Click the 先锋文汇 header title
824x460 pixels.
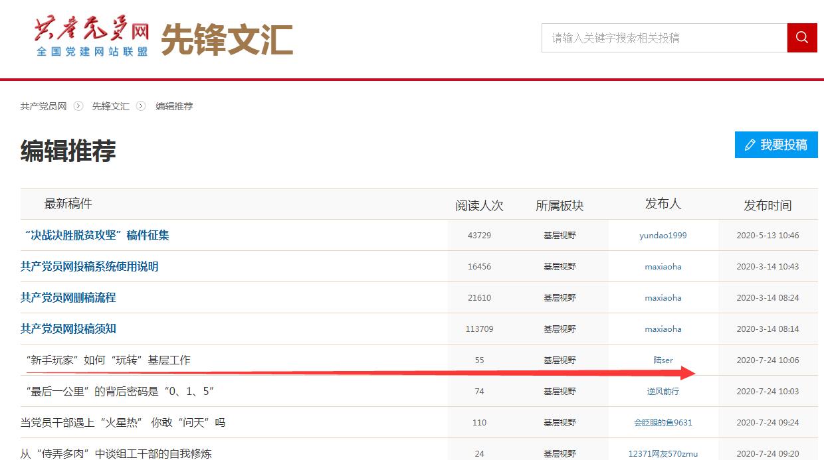point(227,40)
